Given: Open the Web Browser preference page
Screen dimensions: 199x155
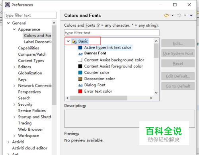Looking at the screenshot, I should click(31, 129).
